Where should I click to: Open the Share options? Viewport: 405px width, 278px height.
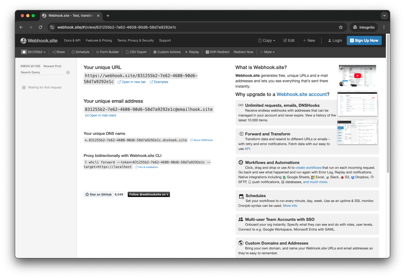pyautogui.click(x=58, y=52)
